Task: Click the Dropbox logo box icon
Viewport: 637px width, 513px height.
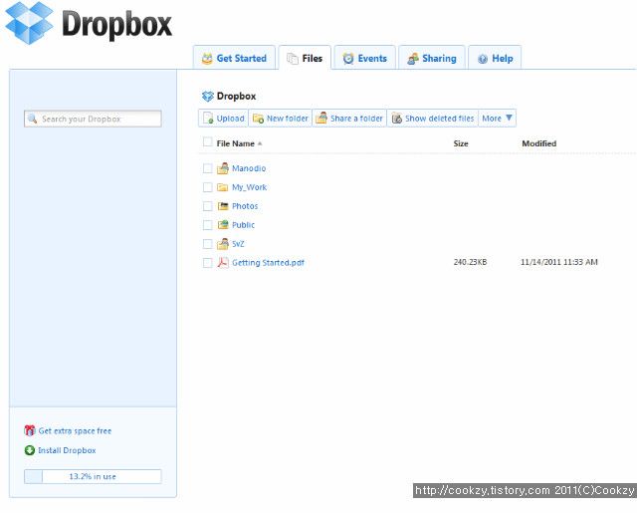Action: [x=29, y=22]
